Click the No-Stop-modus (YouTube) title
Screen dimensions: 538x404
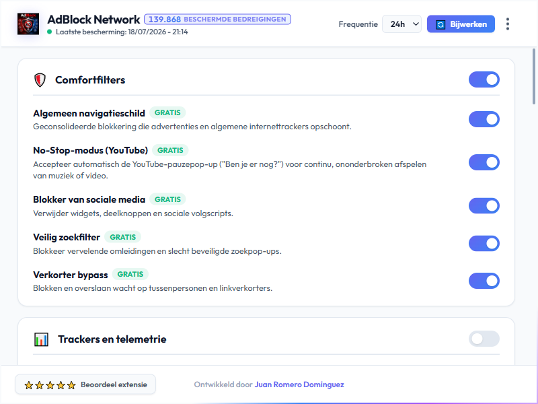pos(91,150)
